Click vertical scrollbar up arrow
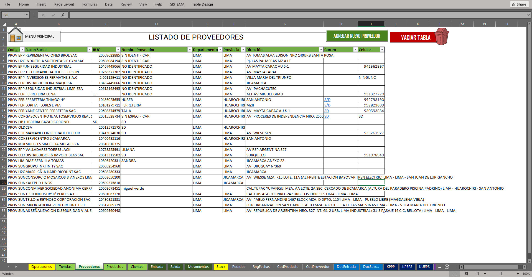 pos(529,24)
